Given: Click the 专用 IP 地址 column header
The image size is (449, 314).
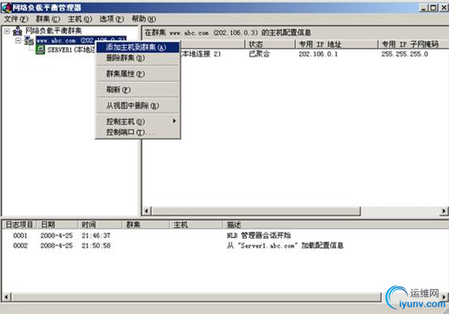Looking at the screenshot, I should pyautogui.click(x=337, y=44).
